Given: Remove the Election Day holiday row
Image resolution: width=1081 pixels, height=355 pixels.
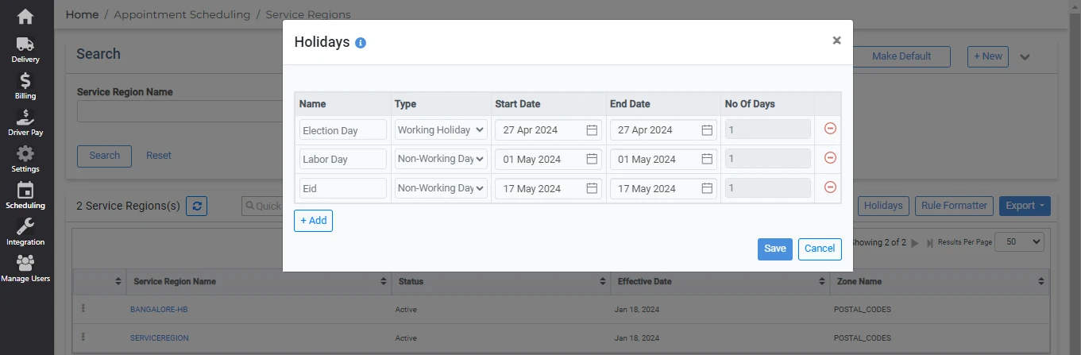Looking at the screenshot, I should (x=830, y=129).
